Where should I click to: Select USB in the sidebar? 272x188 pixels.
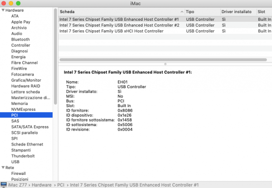pyautogui.click(x=15, y=162)
